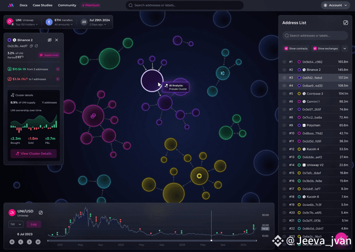Click the ETH transfers icon
355x252 pixels.
pyautogui.click(x=49, y=22)
